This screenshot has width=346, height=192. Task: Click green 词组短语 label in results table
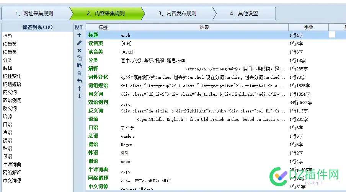tap(98, 86)
